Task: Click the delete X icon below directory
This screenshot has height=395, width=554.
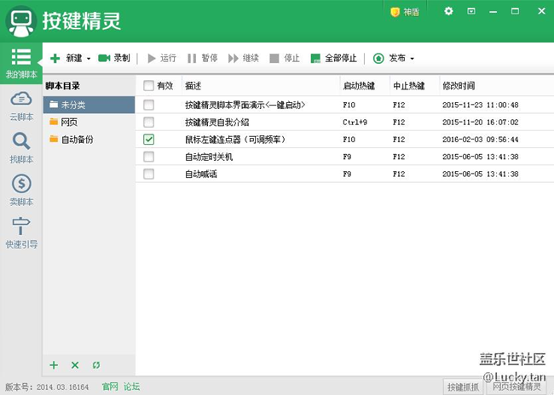Action: pyautogui.click(x=75, y=365)
